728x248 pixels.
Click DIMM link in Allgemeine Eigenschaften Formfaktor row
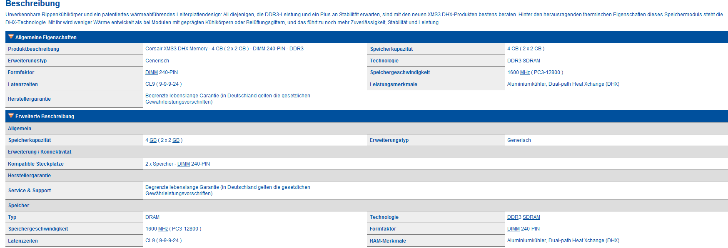pos(151,72)
